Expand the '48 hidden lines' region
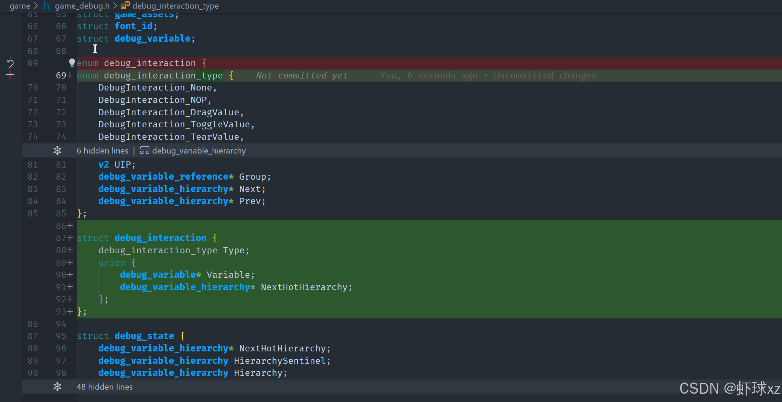The height and width of the screenshot is (402, 782). pos(105,387)
